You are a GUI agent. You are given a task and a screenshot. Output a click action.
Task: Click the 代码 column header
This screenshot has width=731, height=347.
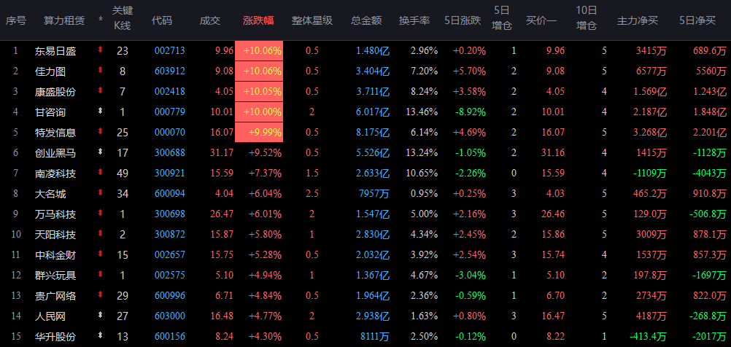pyautogui.click(x=162, y=20)
